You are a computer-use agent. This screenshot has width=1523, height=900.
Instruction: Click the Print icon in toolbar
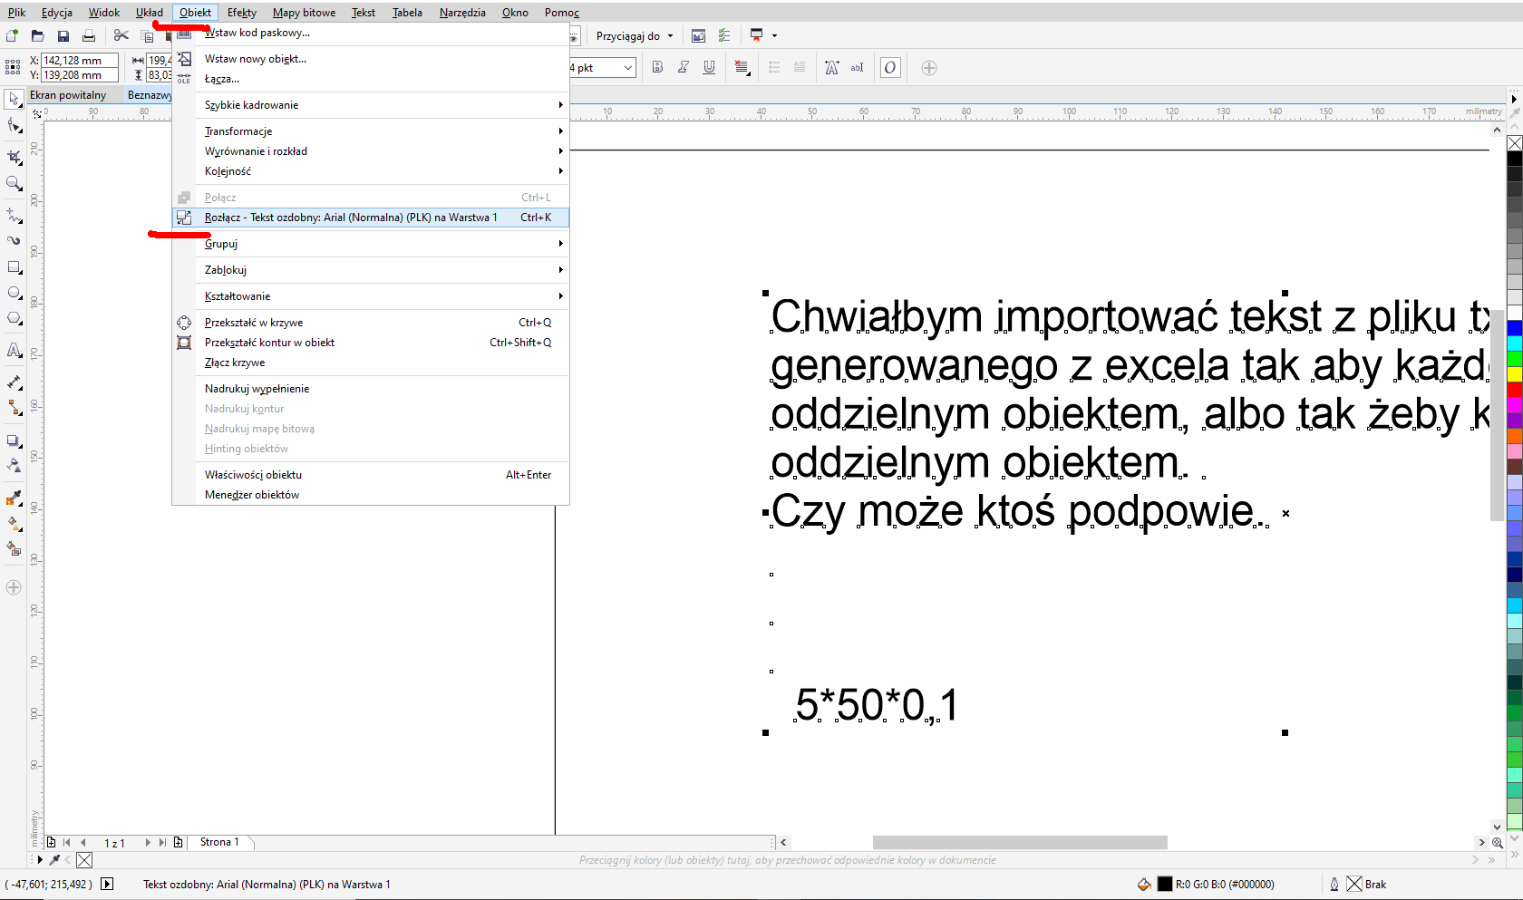pos(89,36)
